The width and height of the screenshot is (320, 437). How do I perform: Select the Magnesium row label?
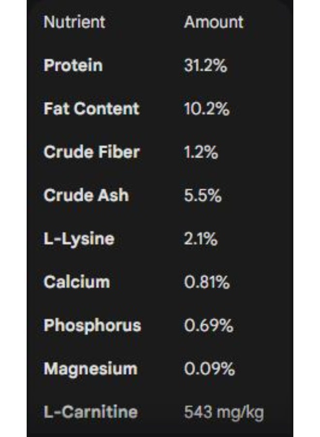pyautogui.click(x=90, y=369)
